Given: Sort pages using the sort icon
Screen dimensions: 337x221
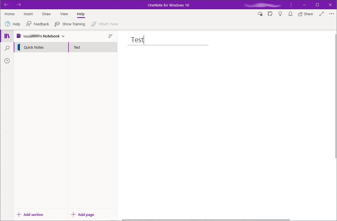Looking at the screenshot, I should pyautogui.click(x=111, y=36).
